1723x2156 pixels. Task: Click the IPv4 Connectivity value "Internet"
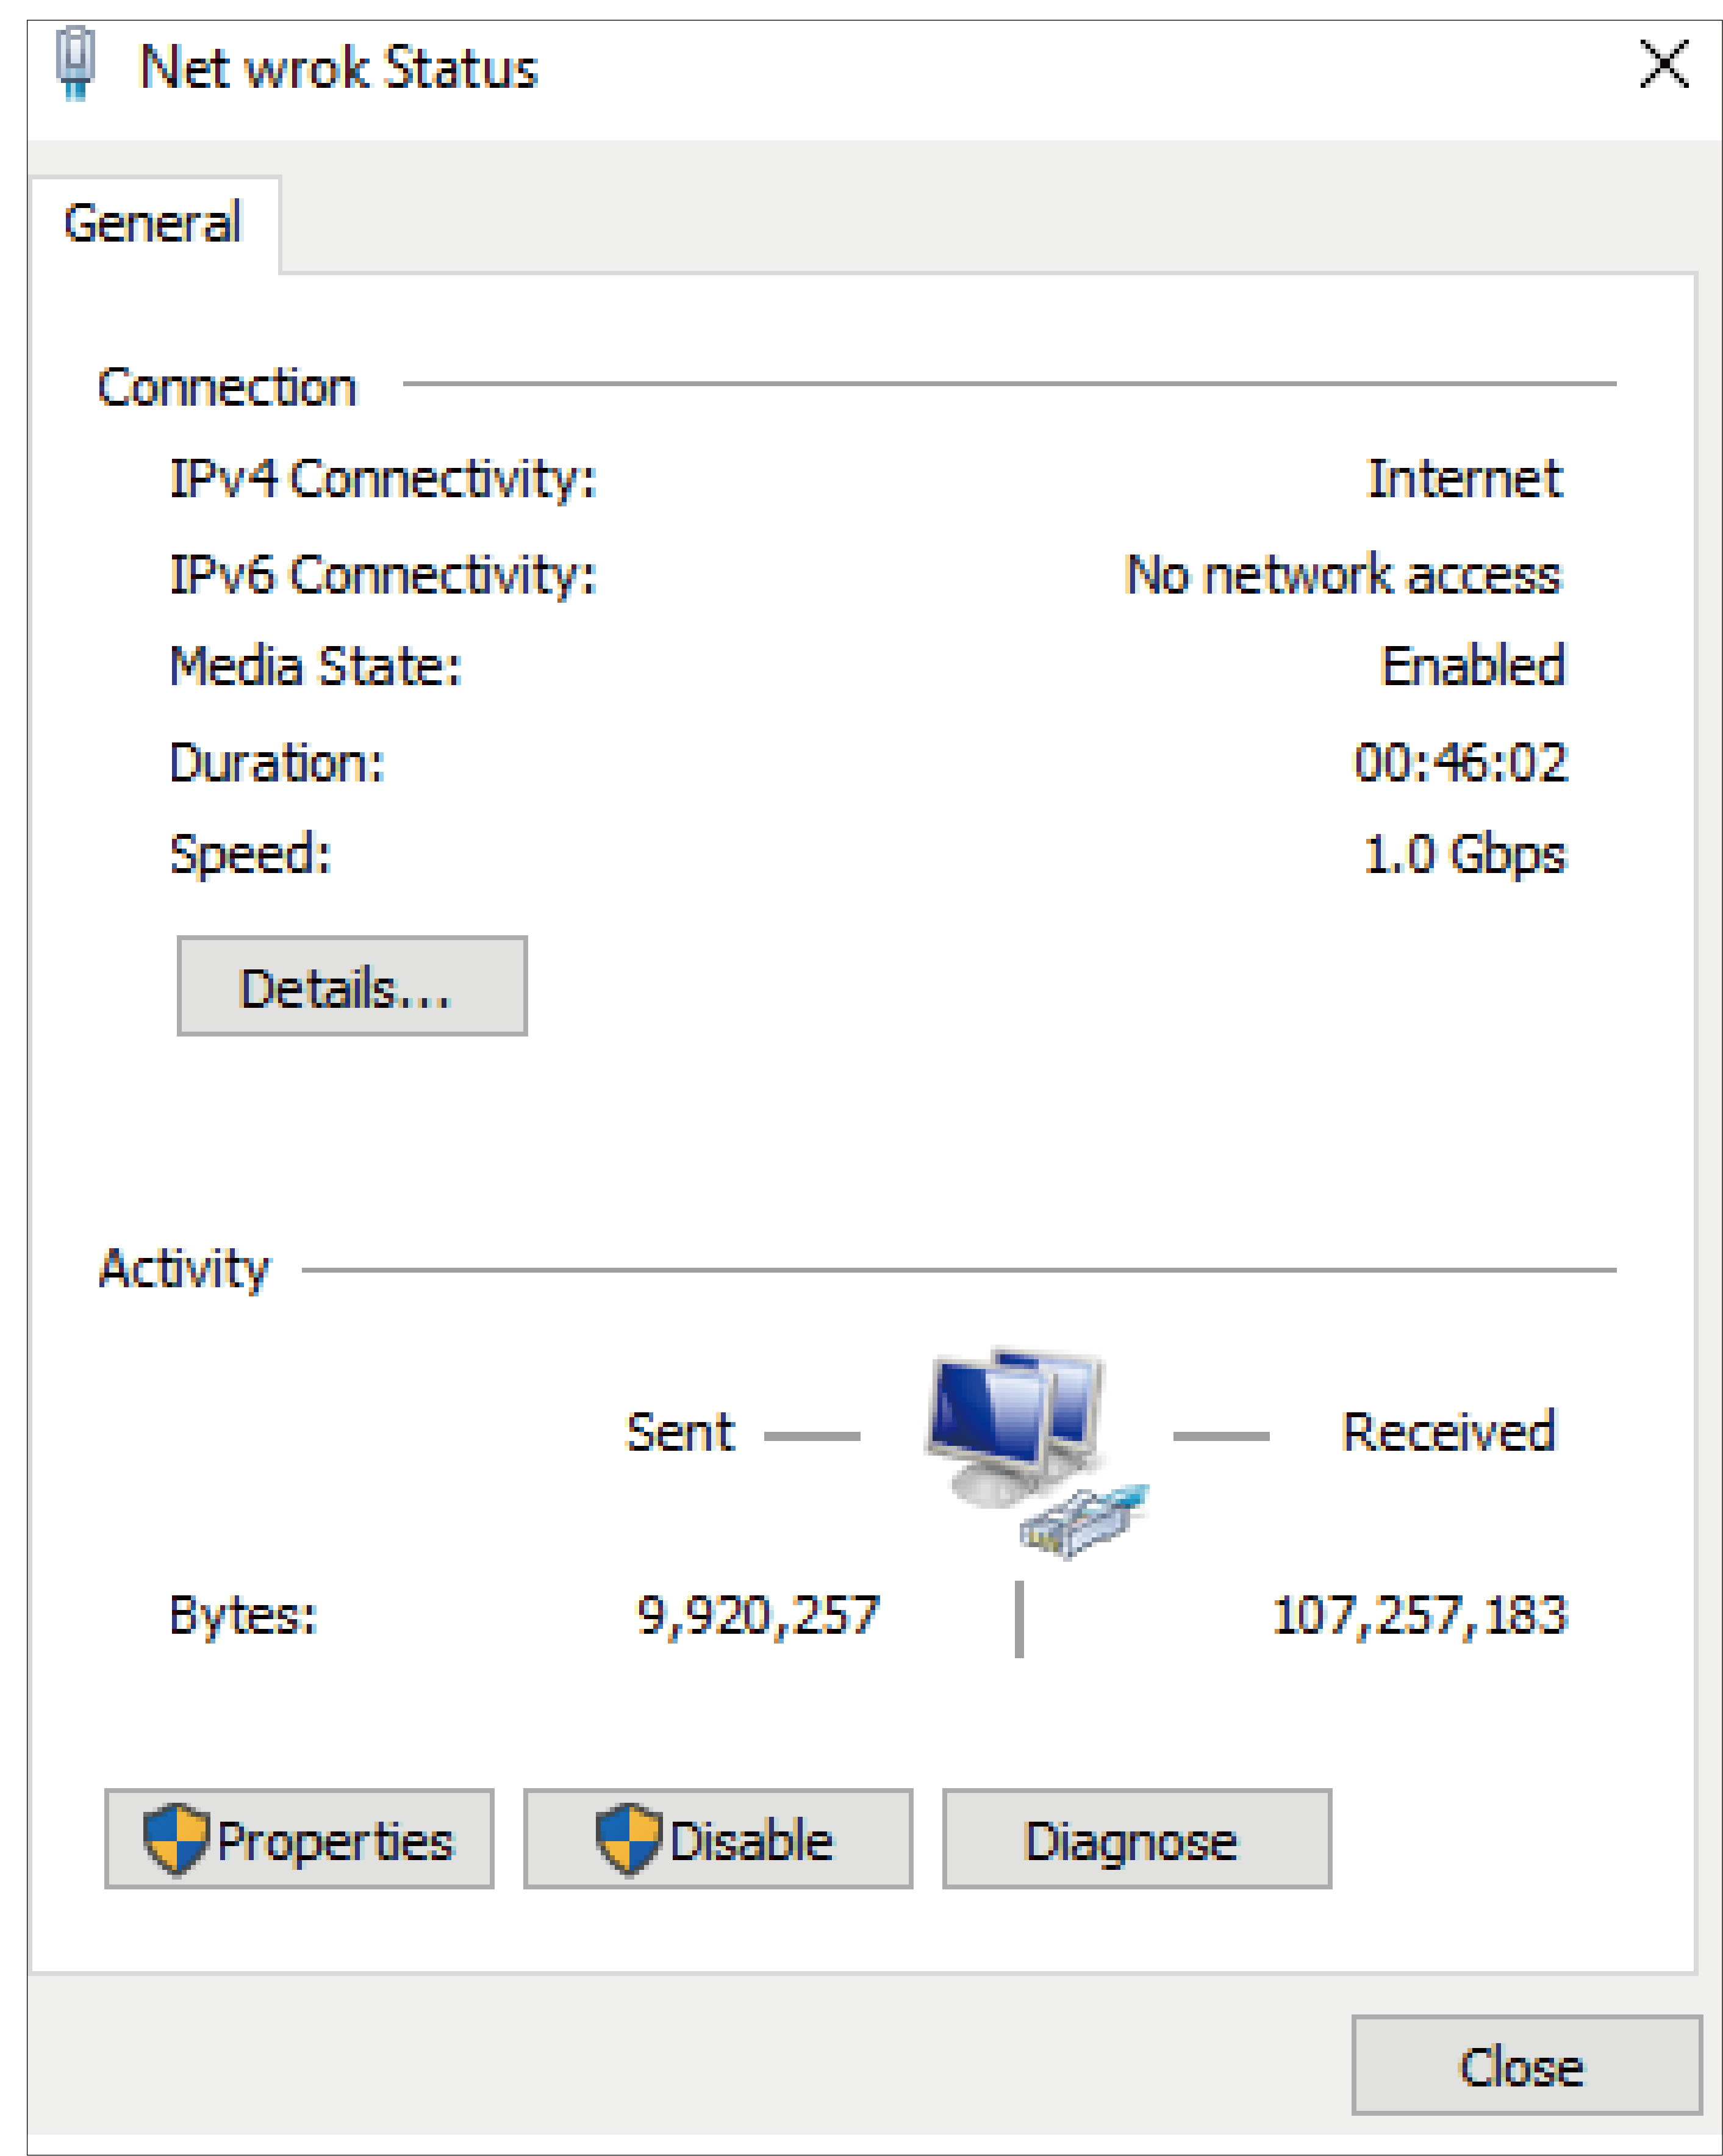(x=1463, y=478)
